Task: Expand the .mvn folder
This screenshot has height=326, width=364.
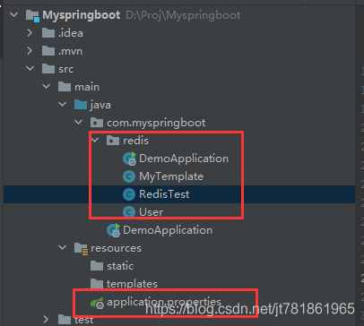Action: [30, 51]
